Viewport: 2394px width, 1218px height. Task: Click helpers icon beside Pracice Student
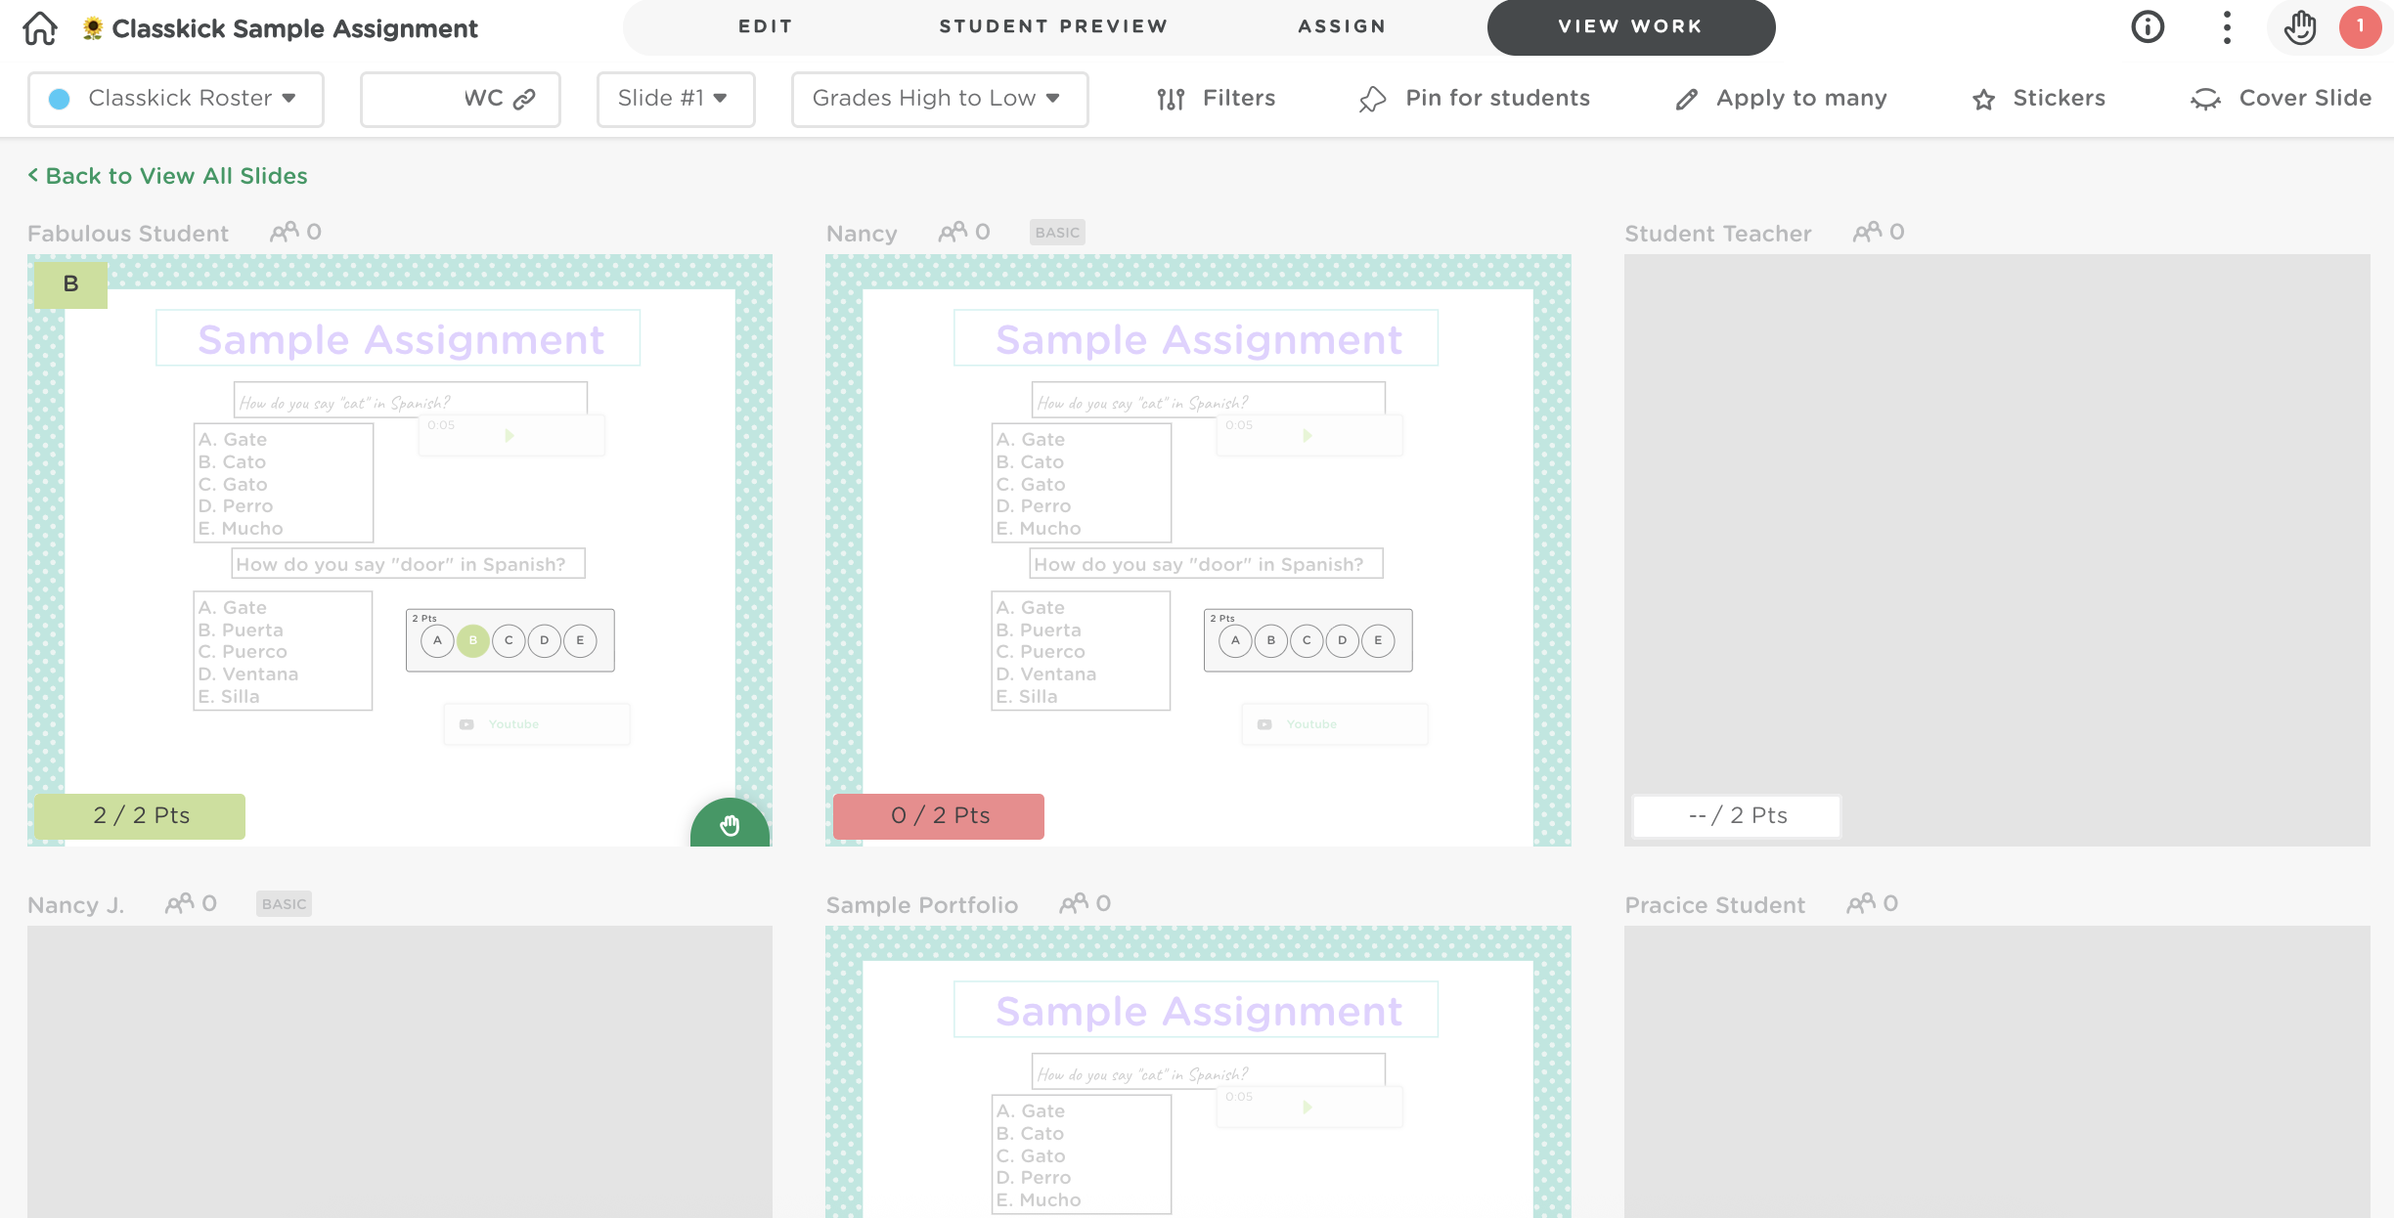pos(1861,903)
